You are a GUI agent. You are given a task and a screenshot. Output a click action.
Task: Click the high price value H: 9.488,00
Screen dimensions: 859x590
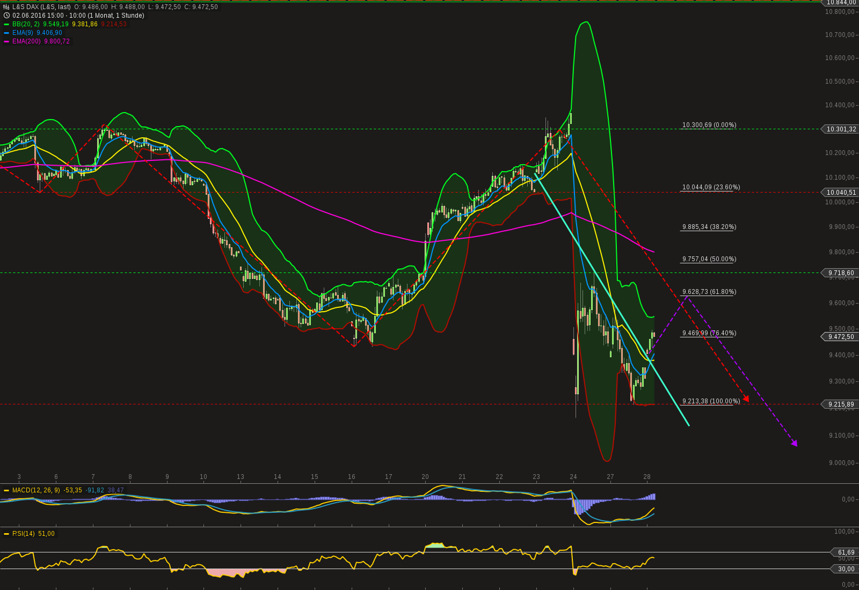(128, 7)
